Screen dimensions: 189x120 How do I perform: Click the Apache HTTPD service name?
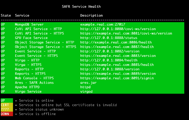27,87
